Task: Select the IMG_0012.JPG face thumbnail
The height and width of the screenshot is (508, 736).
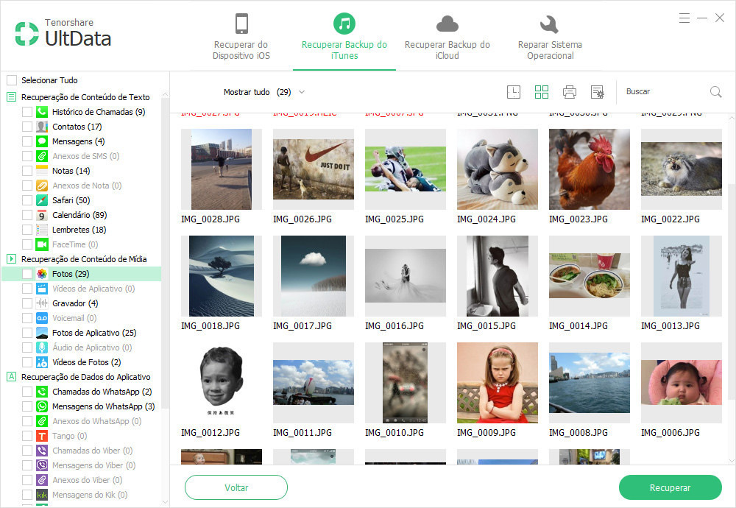Action: pos(221,383)
